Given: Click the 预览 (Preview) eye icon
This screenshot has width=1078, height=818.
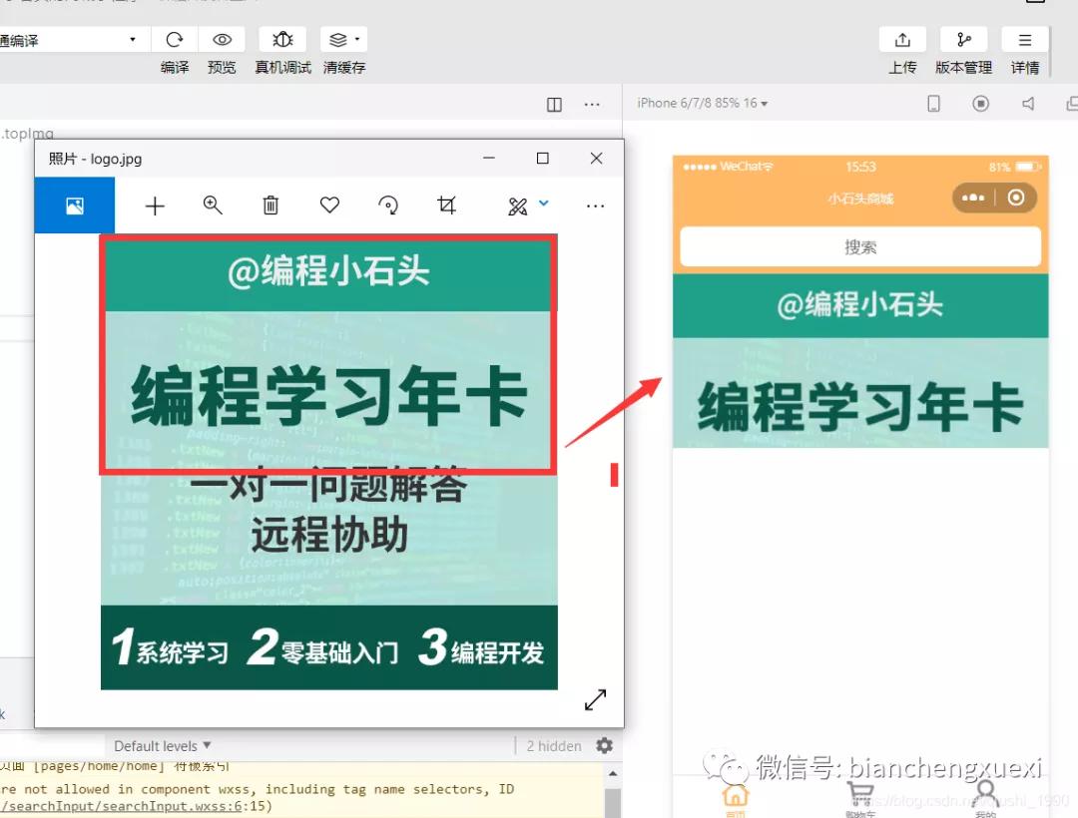Looking at the screenshot, I should pos(222,39).
